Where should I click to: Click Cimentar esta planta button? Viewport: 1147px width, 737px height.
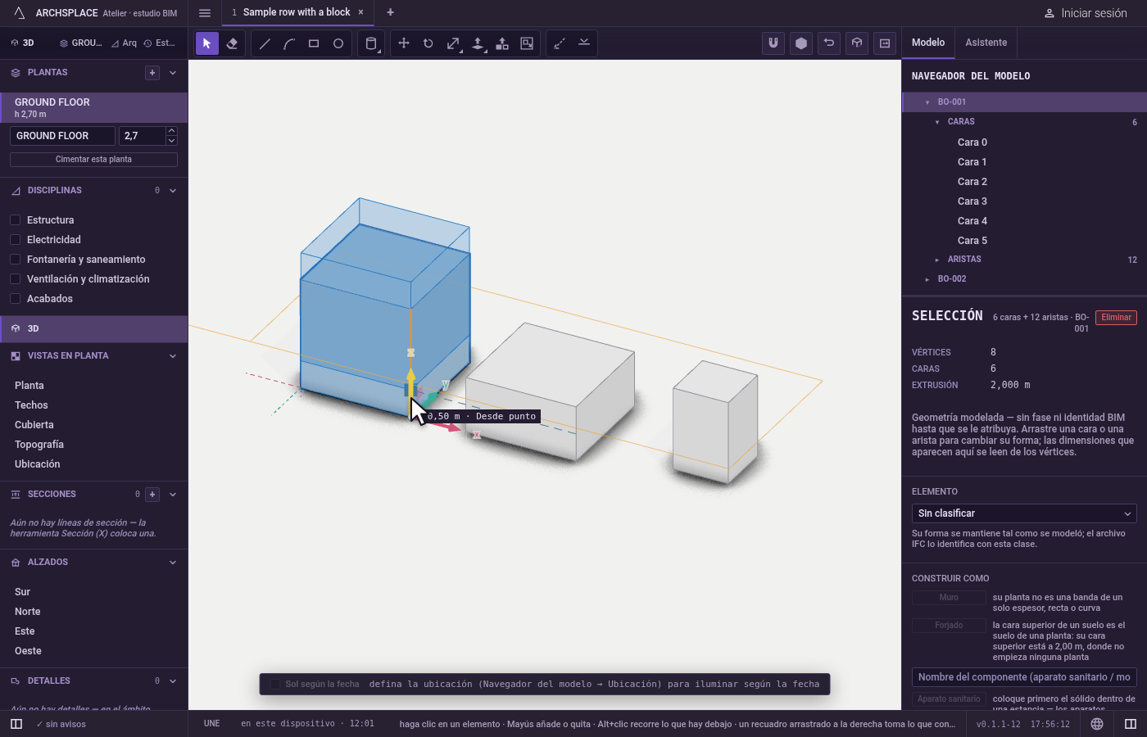(x=93, y=160)
